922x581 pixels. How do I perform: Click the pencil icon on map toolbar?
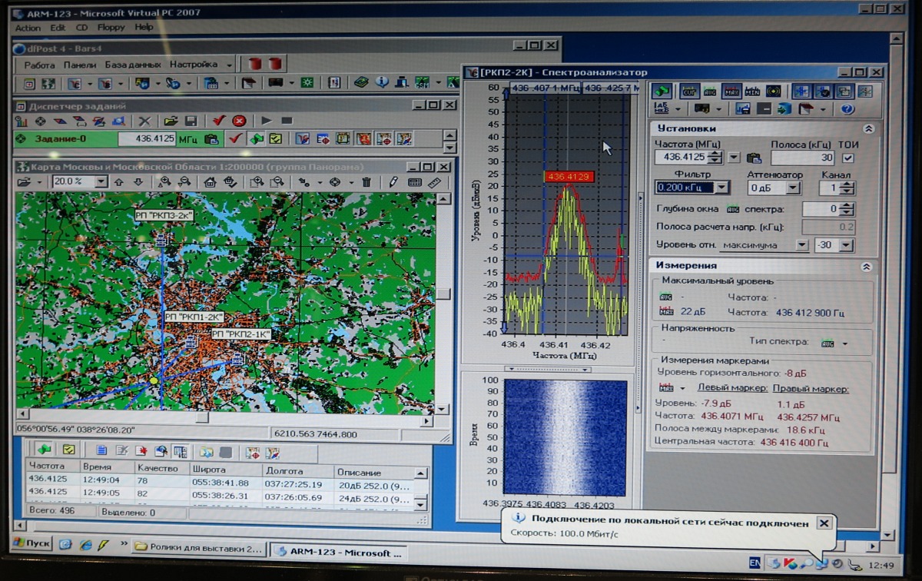point(393,182)
